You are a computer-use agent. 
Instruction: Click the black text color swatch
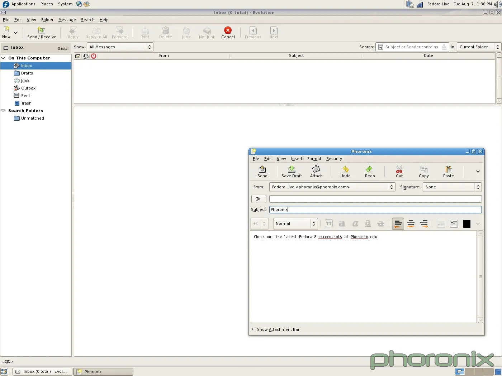(x=467, y=224)
